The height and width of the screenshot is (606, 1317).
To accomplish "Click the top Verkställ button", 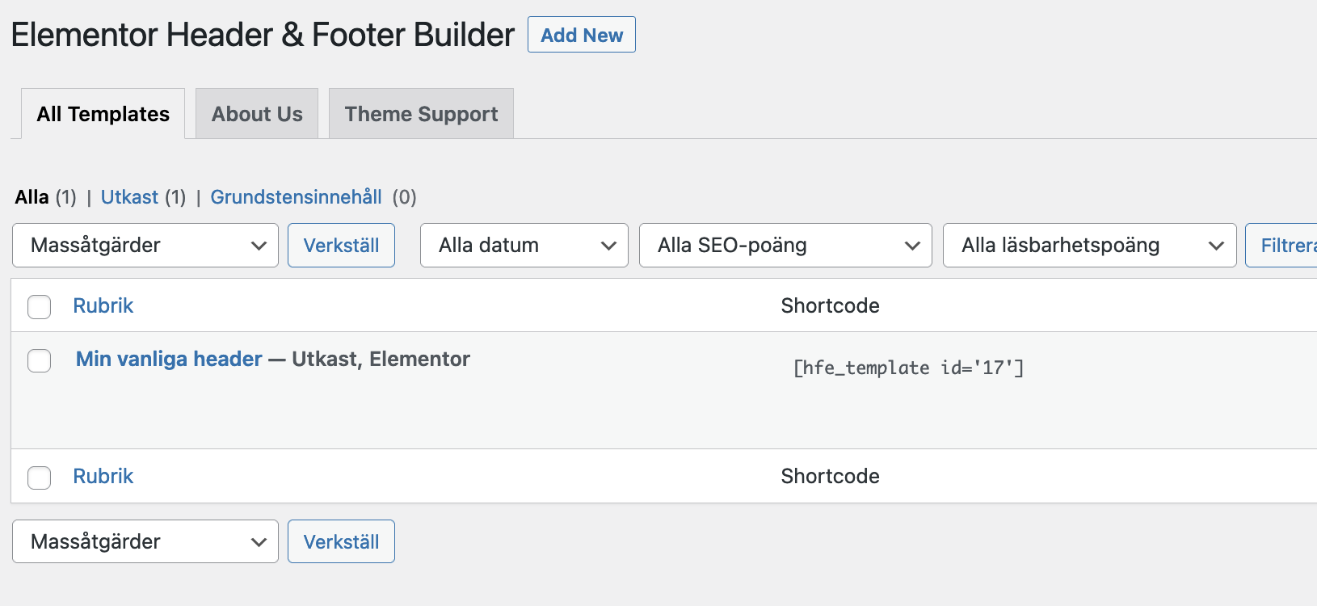I will [x=341, y=245].
